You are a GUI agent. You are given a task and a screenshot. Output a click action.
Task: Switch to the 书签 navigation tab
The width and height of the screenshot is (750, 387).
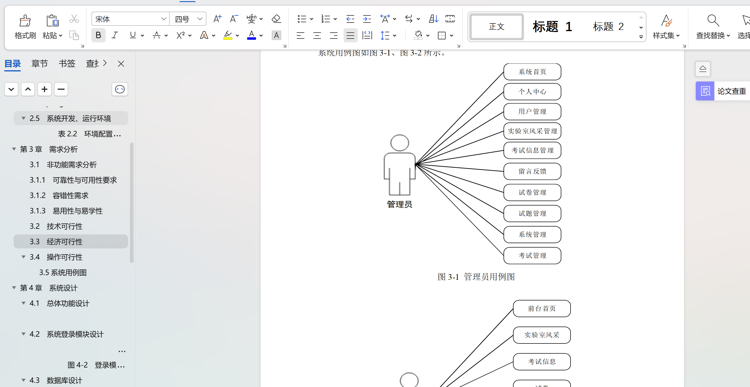coord(67,63)
